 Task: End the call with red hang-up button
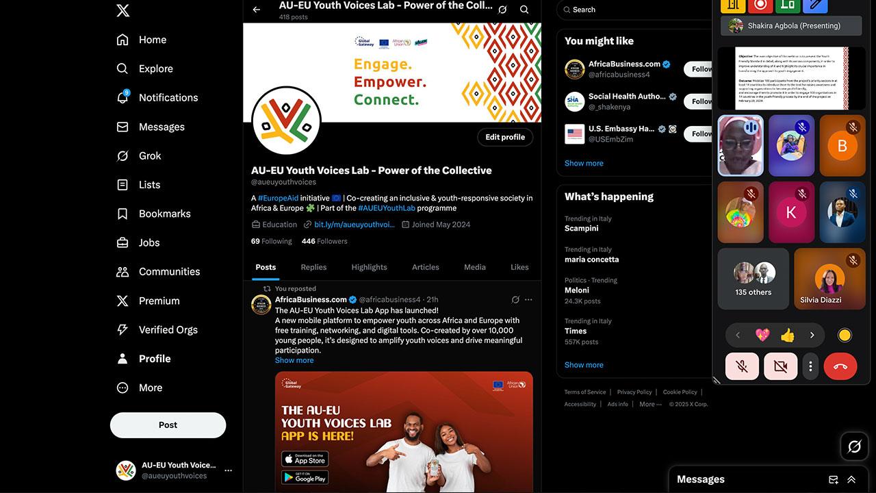(x=840, y=366)
